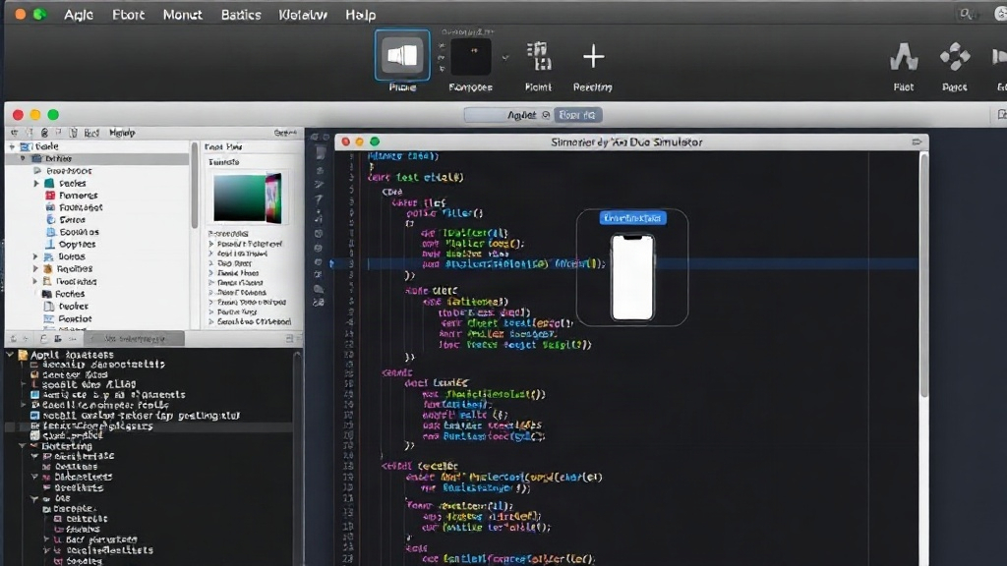This screenshot has width=1007, height=566.
Task: Open the chevron dropdown beside black thumbnail
Action: 505,58
